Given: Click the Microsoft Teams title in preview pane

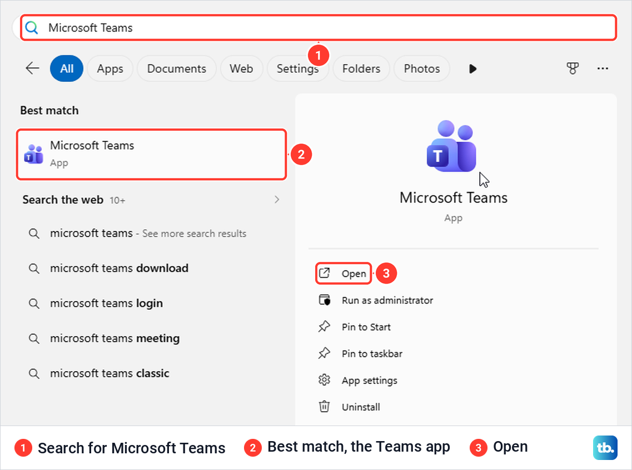Looking at the screenshot, I should click(454, 197).
